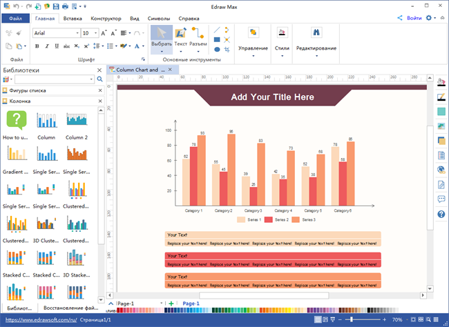The image size is (449, 327).
Task: Pick the rectangle shape tool
Action: [217, 40]
